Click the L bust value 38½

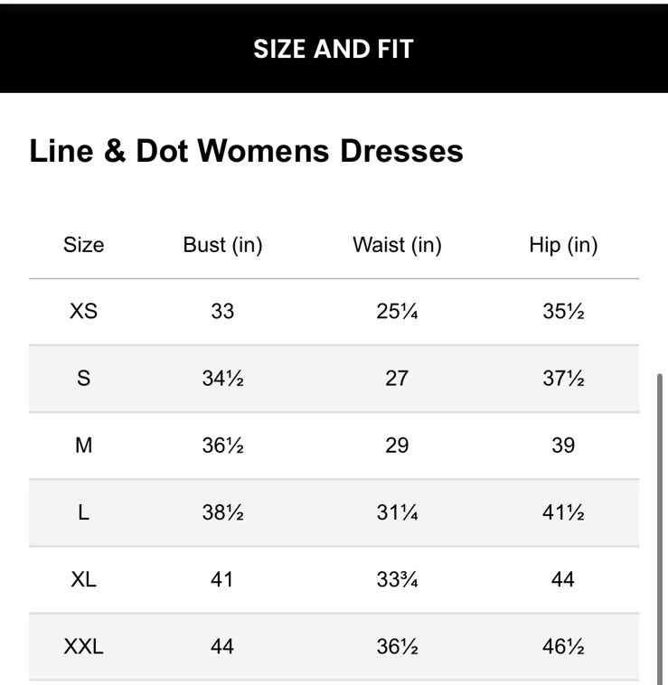coord(222,512)
